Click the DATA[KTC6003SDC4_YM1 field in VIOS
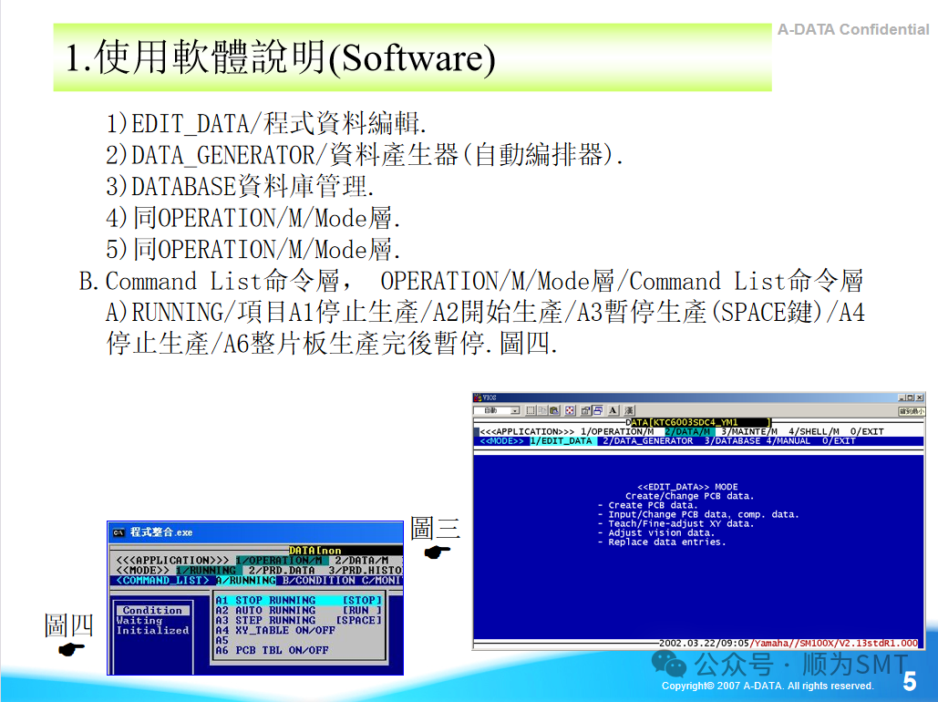 click(697, 422)
